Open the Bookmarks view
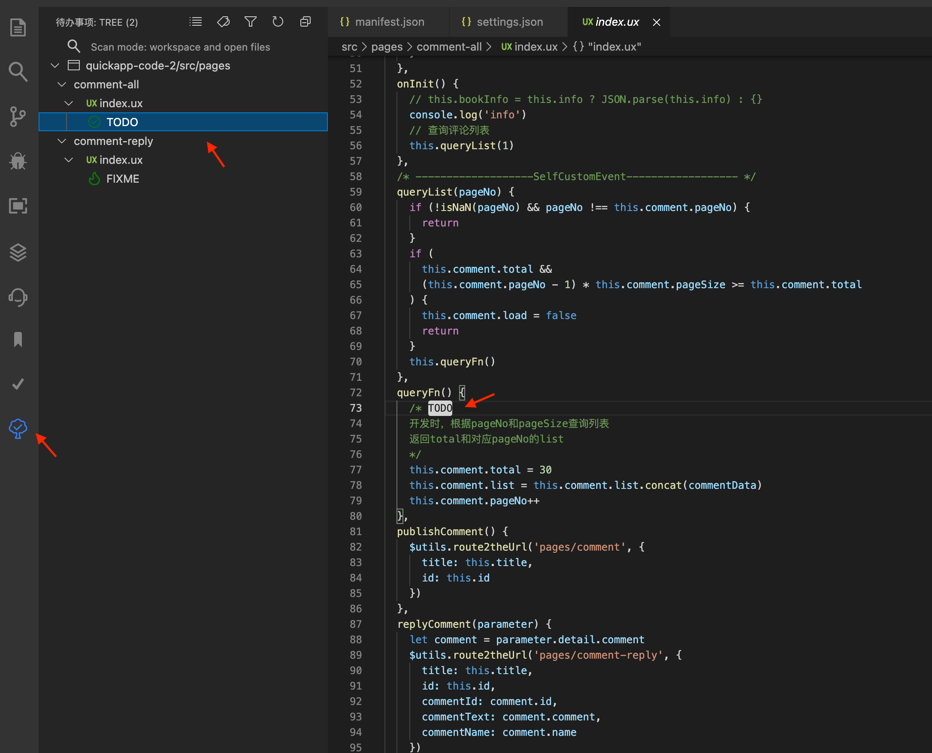This screenshot has width=932, height=753. click(18, 340)
